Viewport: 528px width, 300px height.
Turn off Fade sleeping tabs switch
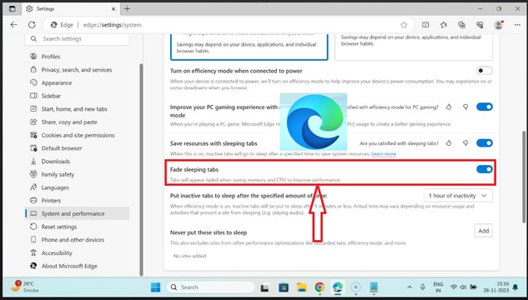pos(485,169)
